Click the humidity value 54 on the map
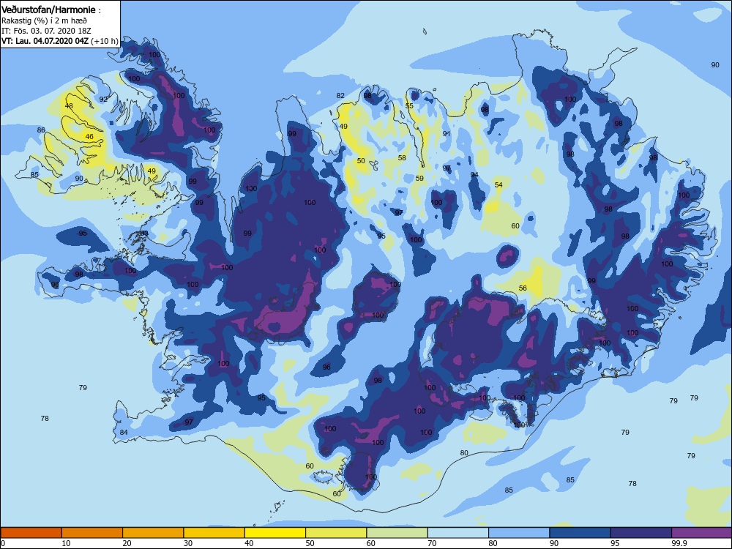732x549 pixels. coord(498,185)
